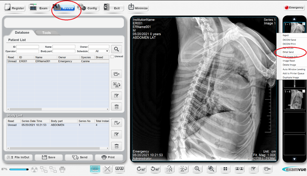This screenshot has height=176, width=307.
Task: Click the Operator search field
Action: click(28, 51)
